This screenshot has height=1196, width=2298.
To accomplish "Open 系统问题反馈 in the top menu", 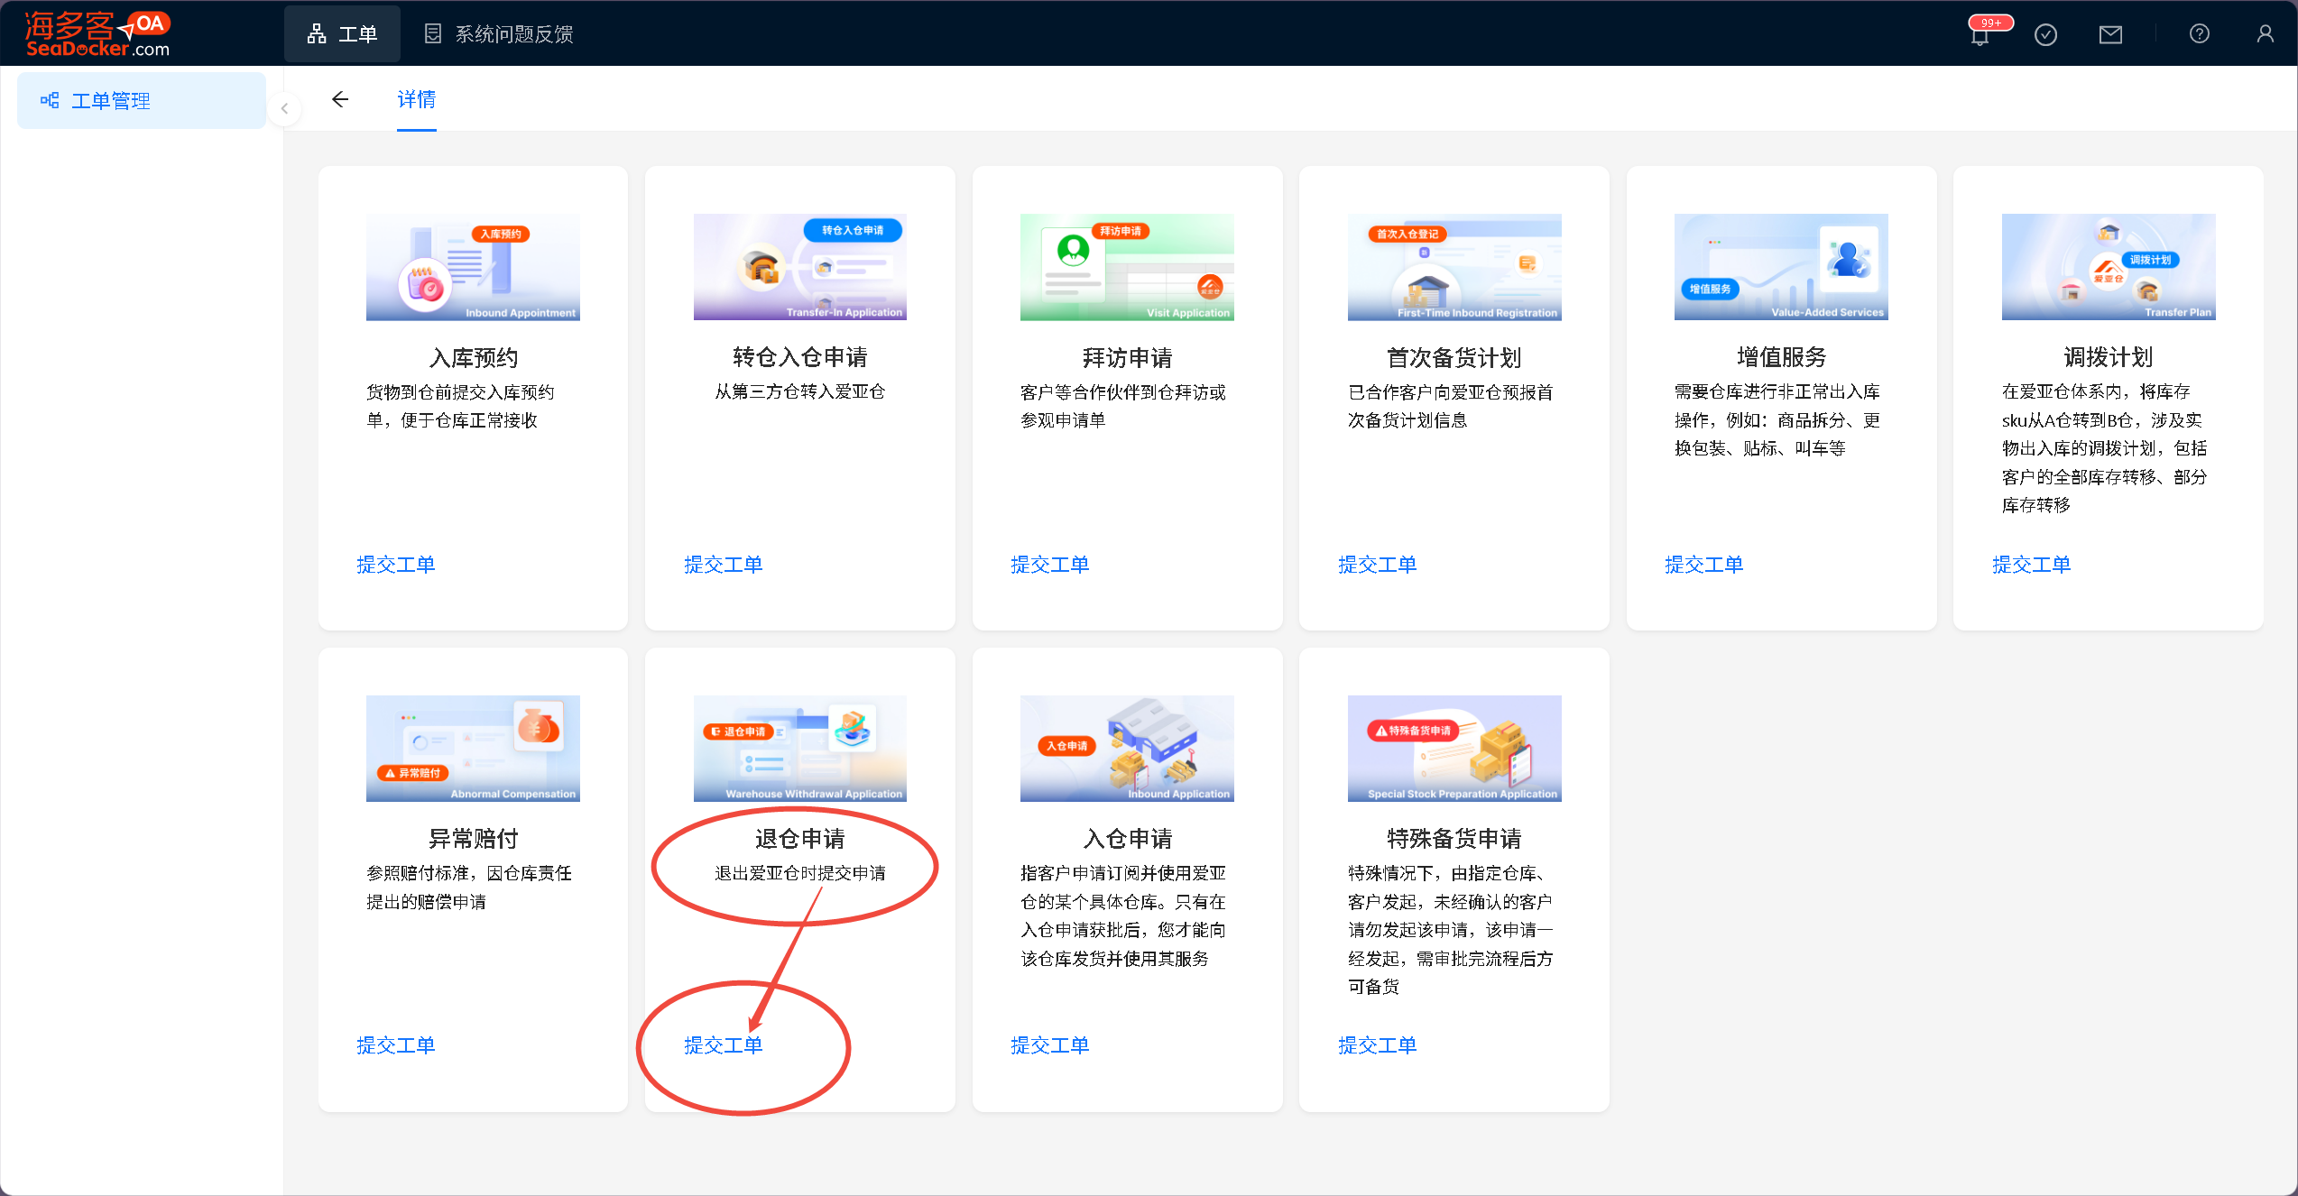I will [x=499, y=34].
